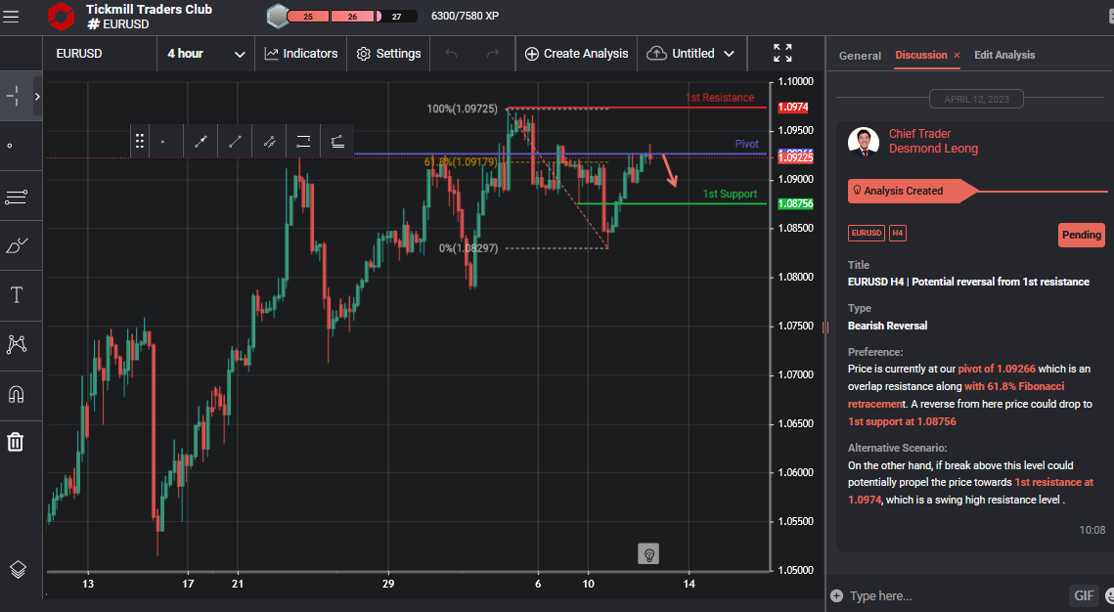Image resolution: width=1114 pixels, height=612 pixels.
Task: Click the 0%(1.08297) Fibonacci label
Action: point(468,248)
